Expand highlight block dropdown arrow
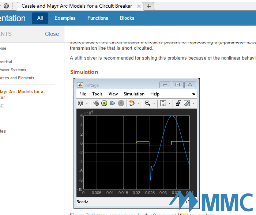The height and width of the screenshot is (215, 256). 139,103
